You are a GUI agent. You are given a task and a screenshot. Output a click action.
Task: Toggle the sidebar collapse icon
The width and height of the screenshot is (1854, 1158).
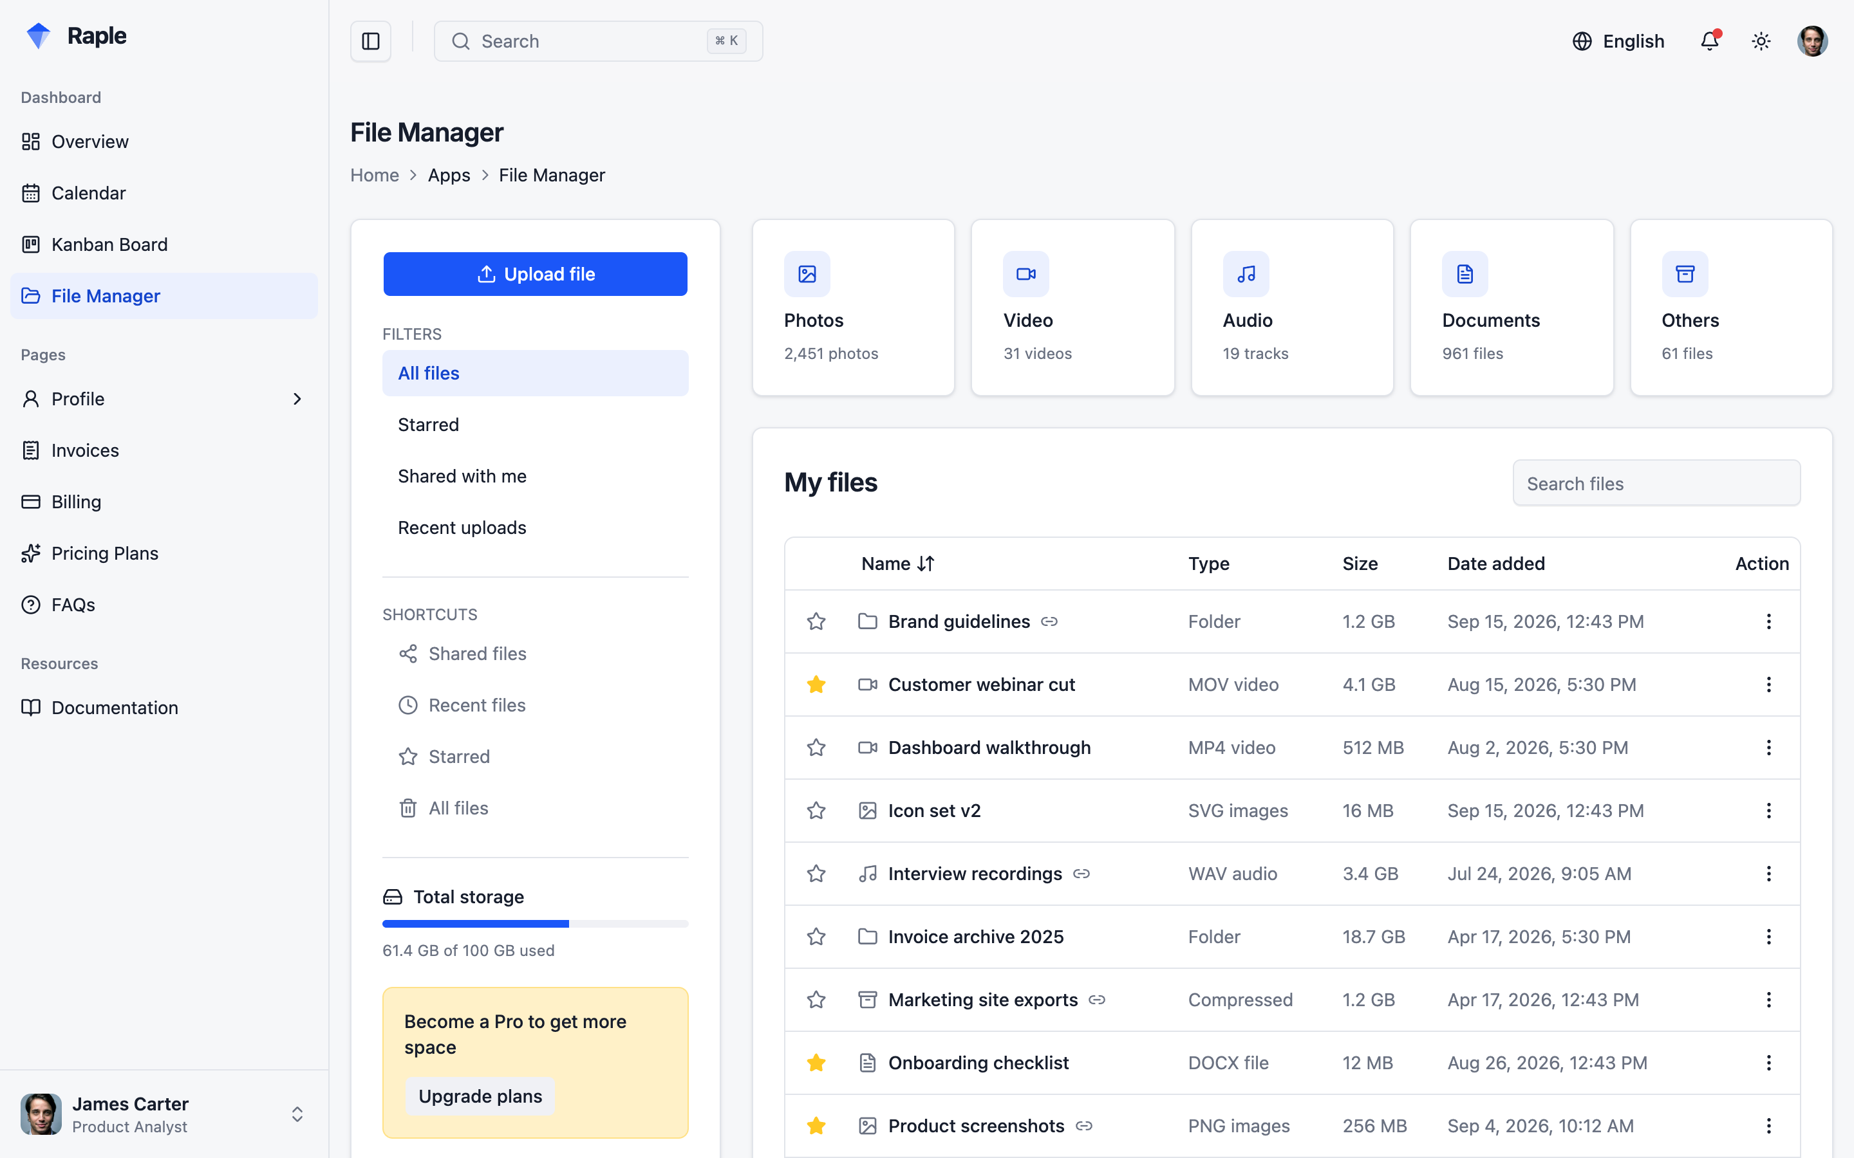point(371,41)
